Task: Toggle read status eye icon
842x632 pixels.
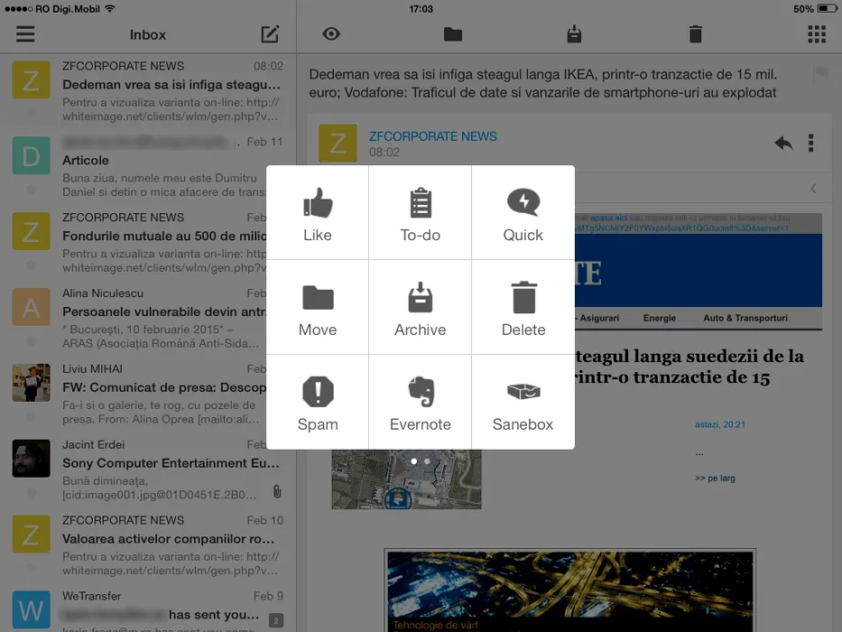Action: tap(331, 34)
